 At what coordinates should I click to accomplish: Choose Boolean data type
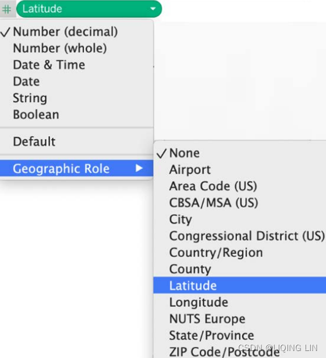77,115
